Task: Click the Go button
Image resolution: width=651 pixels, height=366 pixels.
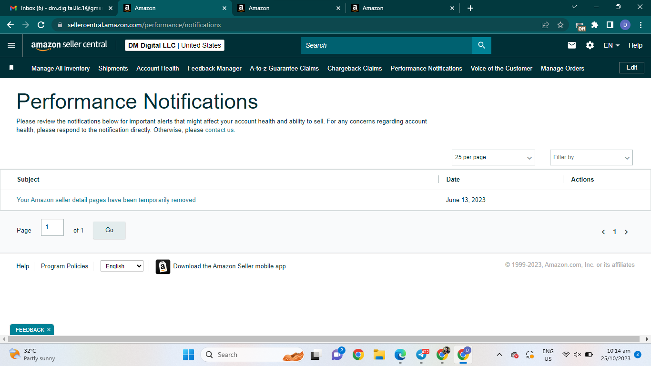Action: (109, 230)
